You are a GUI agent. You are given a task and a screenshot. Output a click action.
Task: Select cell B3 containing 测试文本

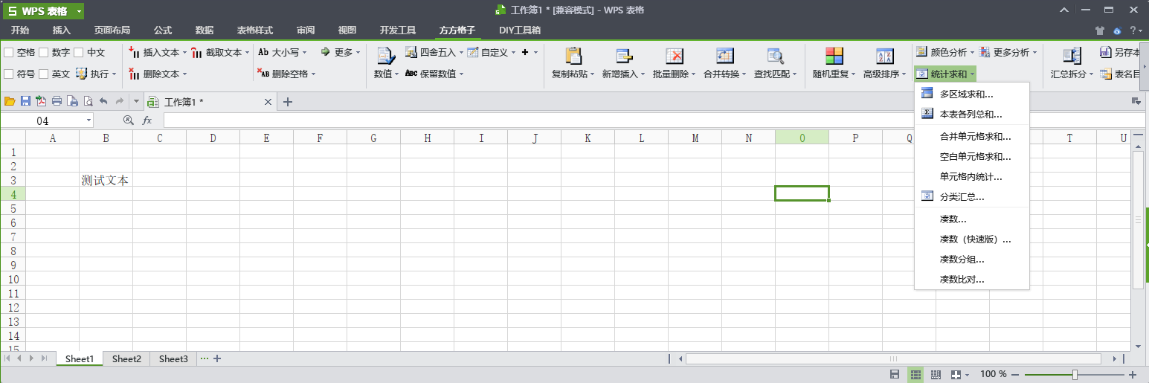[x=106, y=180]
